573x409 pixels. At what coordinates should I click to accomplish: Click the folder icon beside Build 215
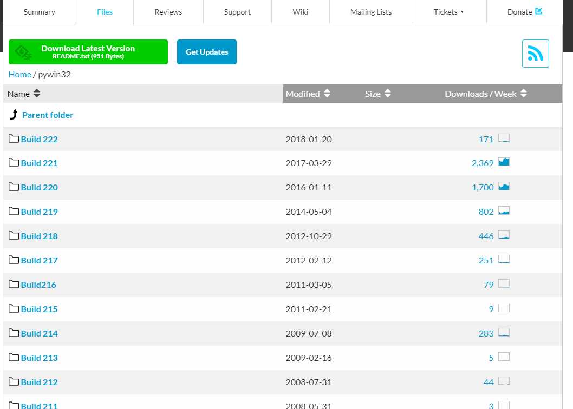tap(14, 308)
